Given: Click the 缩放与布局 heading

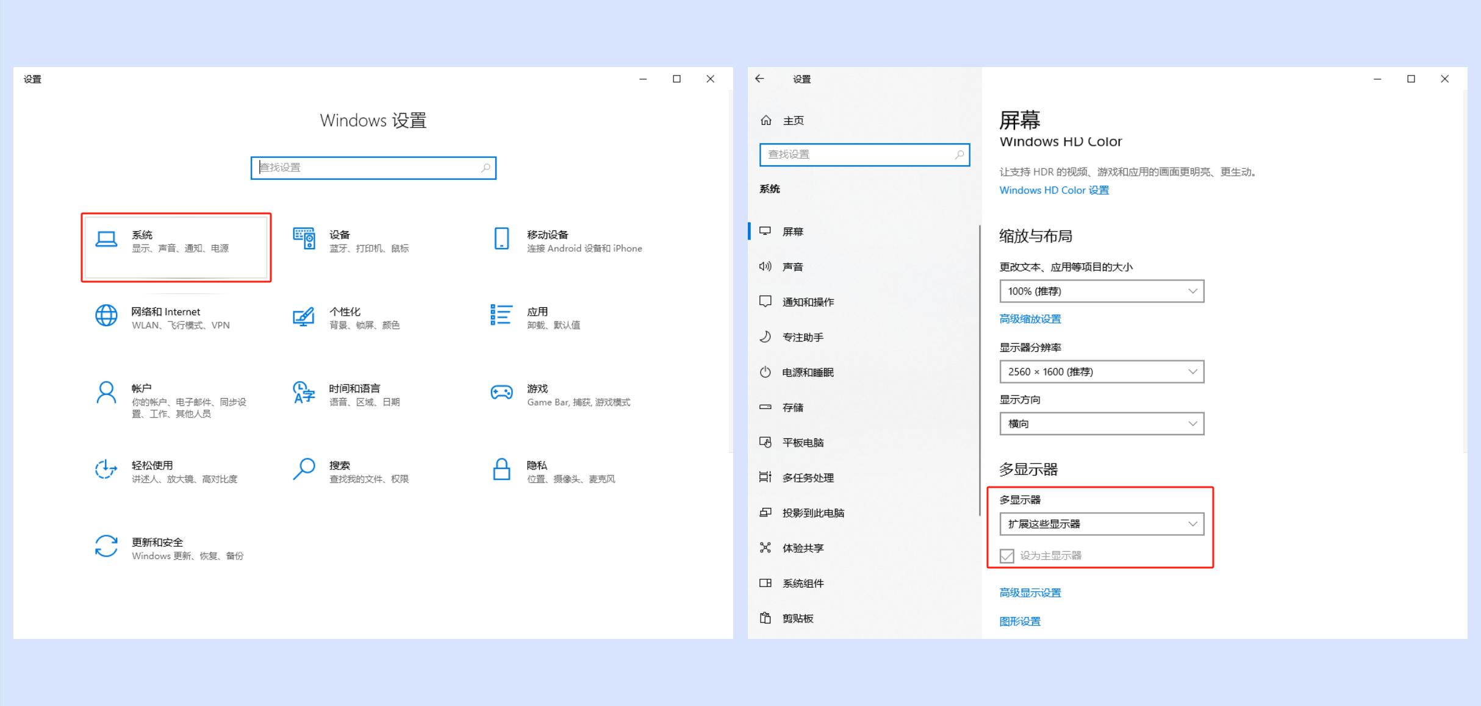Looking at the screenshot, I should [x=1036, y=236].
